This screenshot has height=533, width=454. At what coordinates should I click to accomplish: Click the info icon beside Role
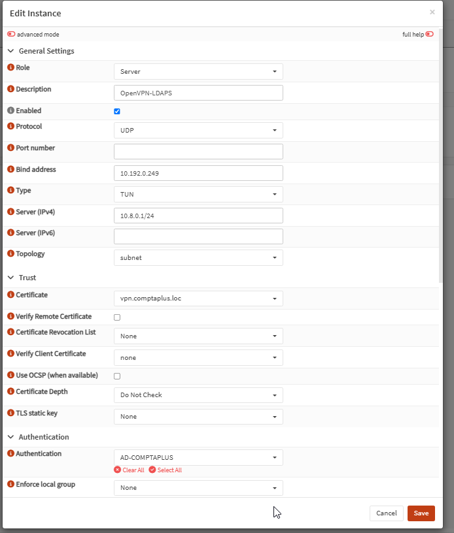(x=11, y=67)
